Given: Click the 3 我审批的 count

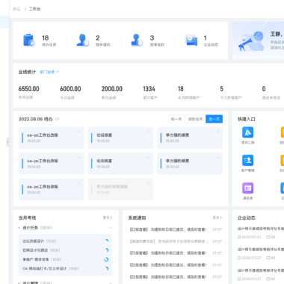Looking at the screenshot, I should (x=152, y=38).
